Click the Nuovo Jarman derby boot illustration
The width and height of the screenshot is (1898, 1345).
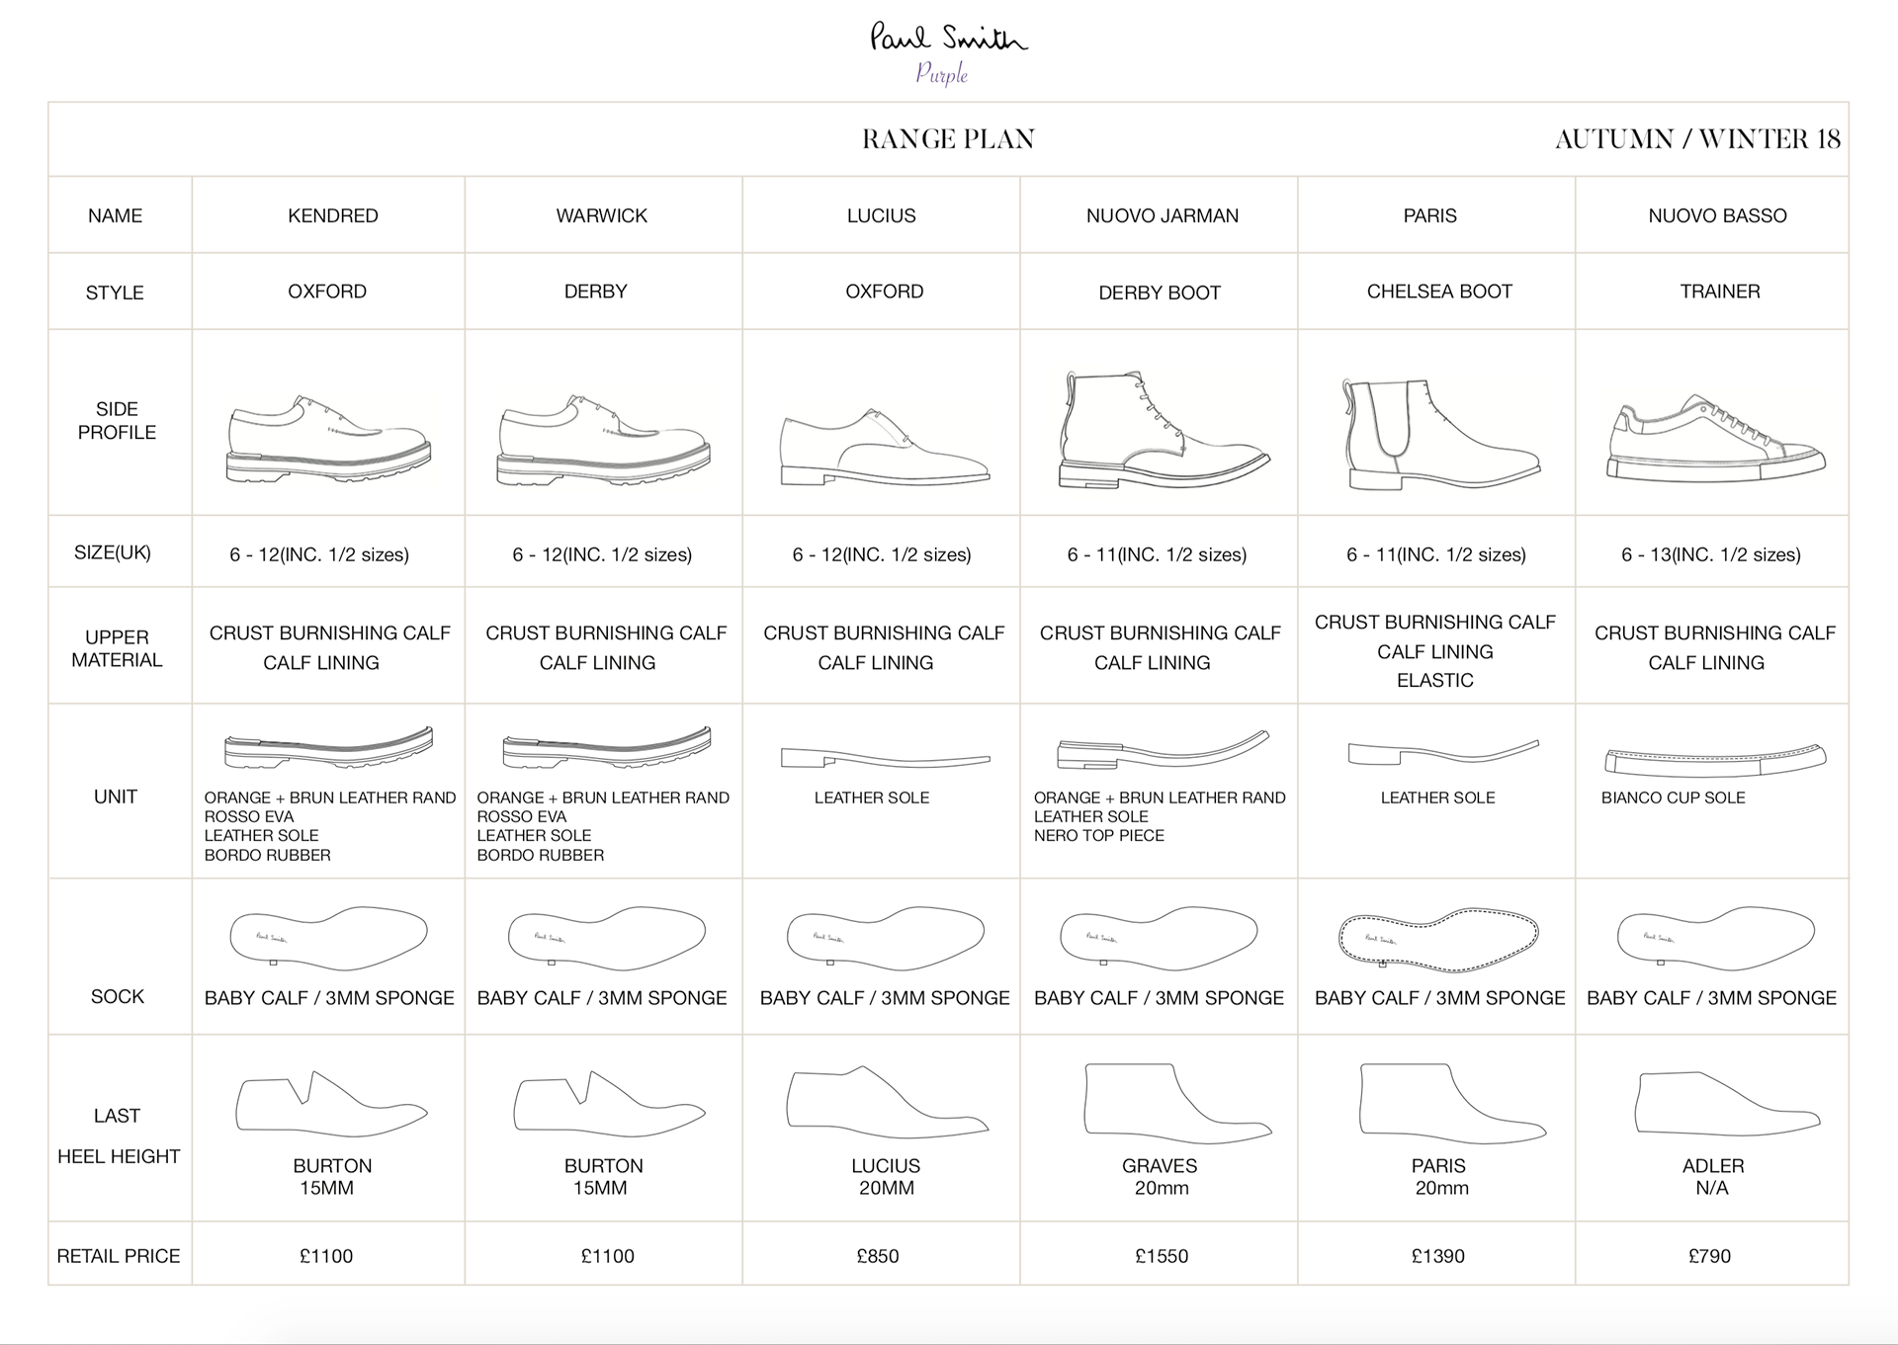point(1163,432)
